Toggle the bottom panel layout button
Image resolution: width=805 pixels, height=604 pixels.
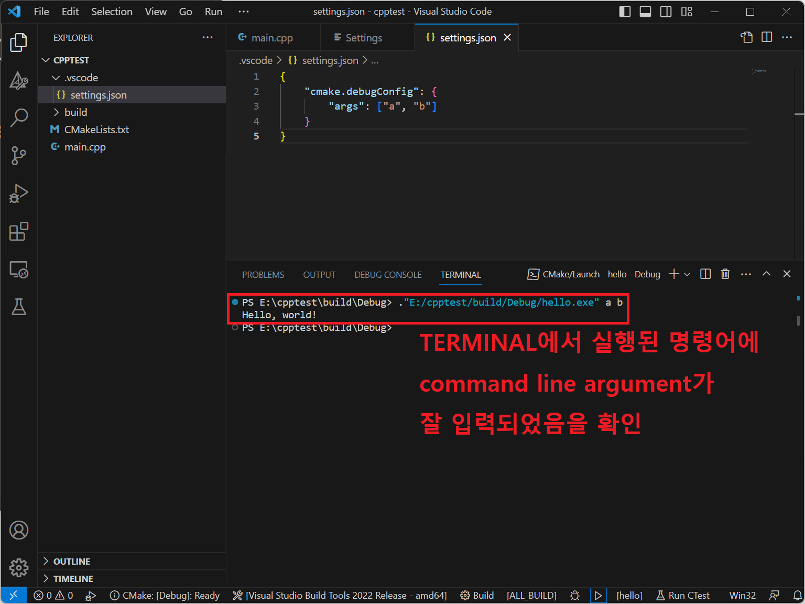[645, 12]
